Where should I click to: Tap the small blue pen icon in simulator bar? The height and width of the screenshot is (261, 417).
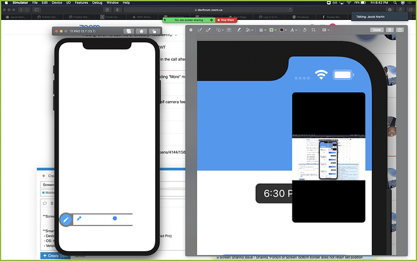[x=79, y=219]
